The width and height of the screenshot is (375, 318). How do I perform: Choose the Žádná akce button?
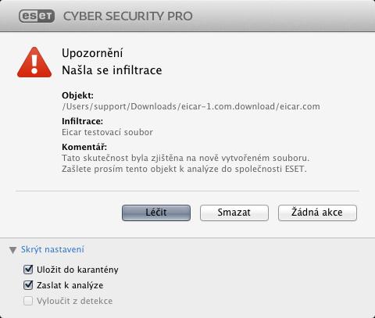tap(317, 213)
